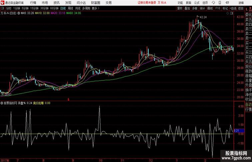The width and height of the screenshot is (252, 162).
Task: Click the MA20: 33.10 label
Action: [x=58, y=13]
